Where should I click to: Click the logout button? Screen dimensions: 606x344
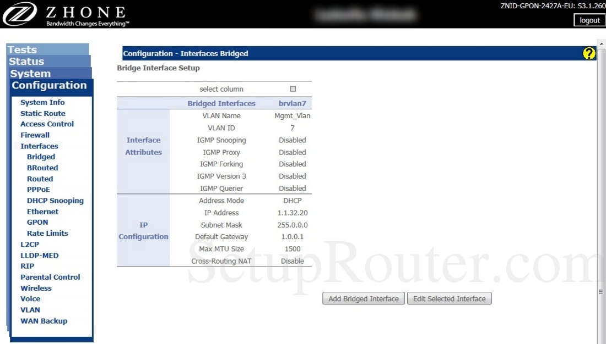(589, 20)
